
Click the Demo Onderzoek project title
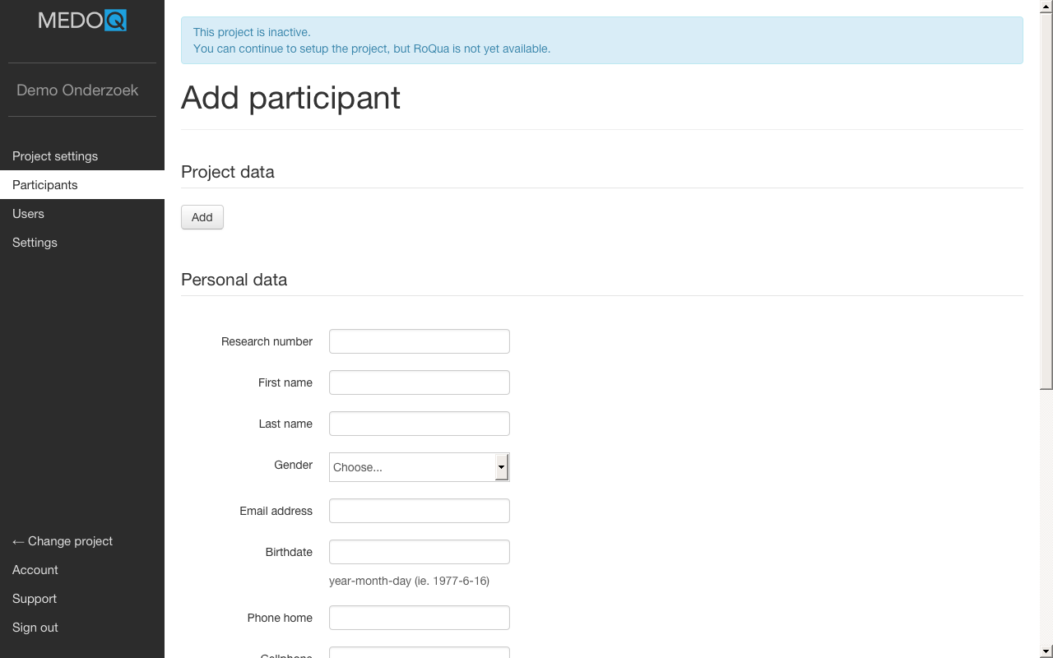click(77, 90)
